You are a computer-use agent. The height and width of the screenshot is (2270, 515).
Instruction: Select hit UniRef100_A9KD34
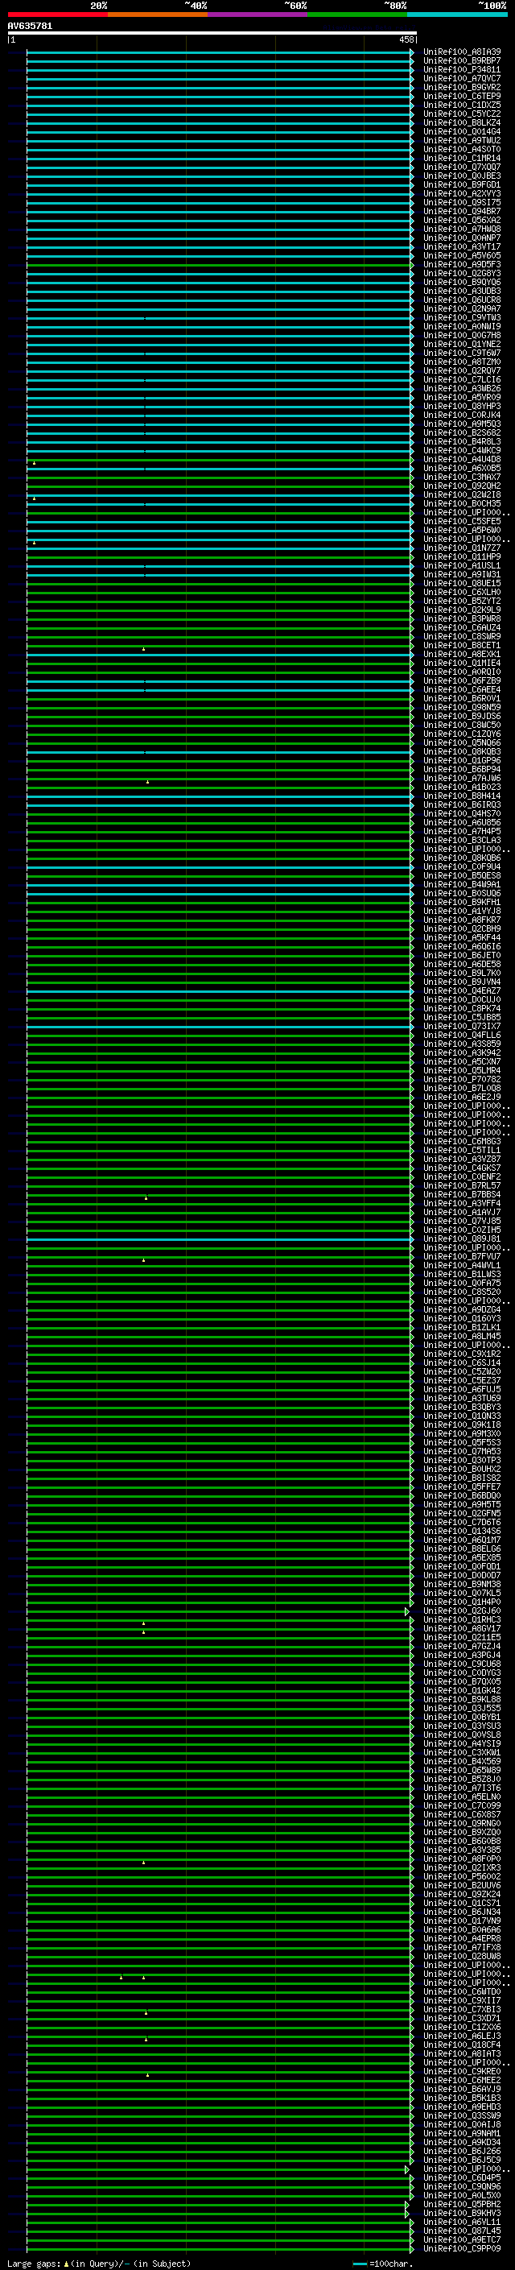461,2142
